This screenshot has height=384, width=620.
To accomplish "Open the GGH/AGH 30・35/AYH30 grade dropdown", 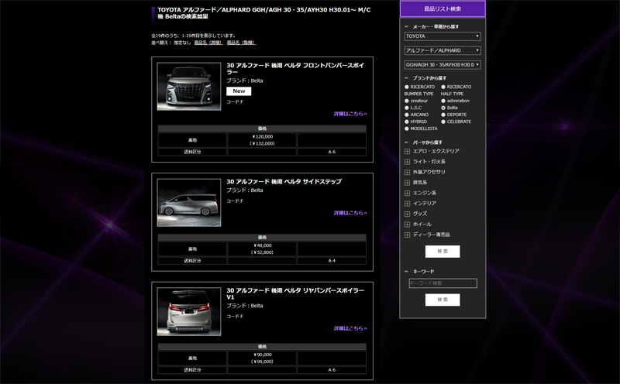I will (443, 65).
